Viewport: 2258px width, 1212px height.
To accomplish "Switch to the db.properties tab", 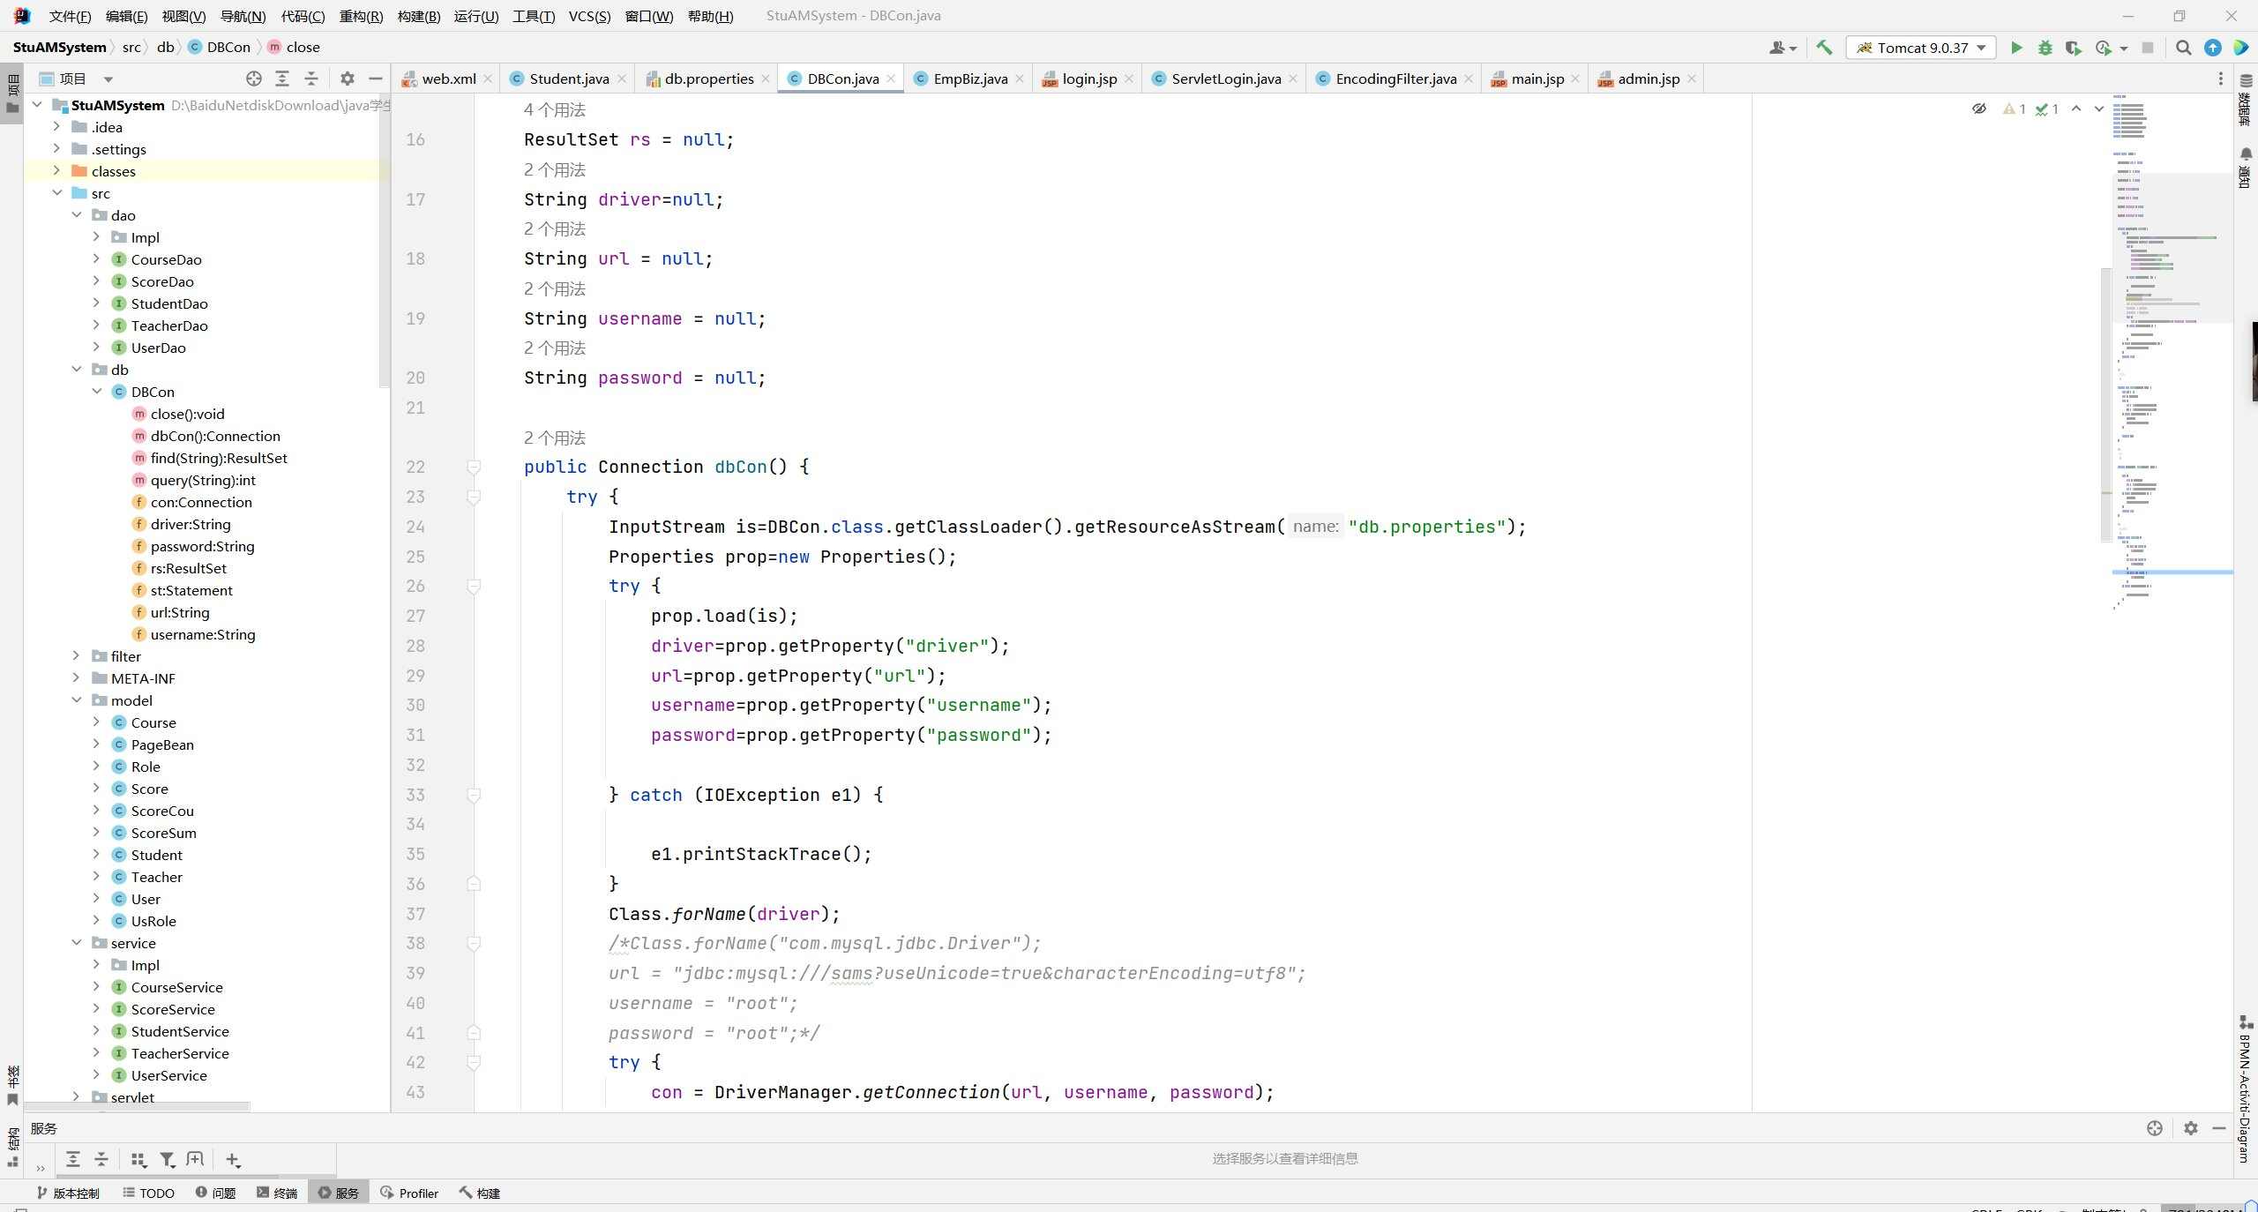I will click(x=707, y=79).
